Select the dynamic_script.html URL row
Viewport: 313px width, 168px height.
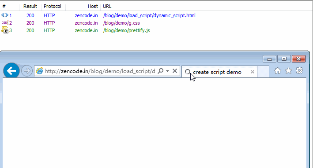(x=149, y=15)
